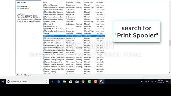Switch to the Standard tab
The height and width of the screenshot is (96, 171).
(28, 75)
